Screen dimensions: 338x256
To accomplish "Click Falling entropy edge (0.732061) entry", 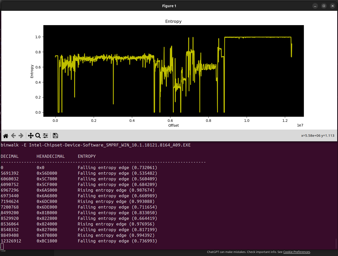I will (x=118, y=168).
